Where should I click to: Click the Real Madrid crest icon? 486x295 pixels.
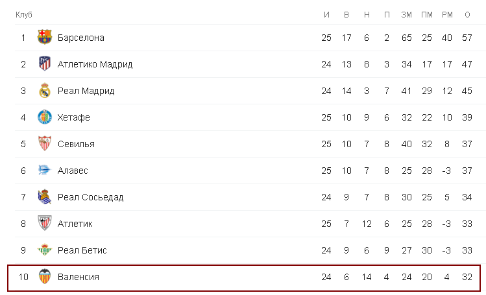click(45, 90)
